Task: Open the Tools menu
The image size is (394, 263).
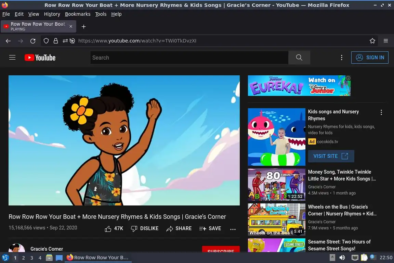Action: pyautogui.click(x=101, y=14)
